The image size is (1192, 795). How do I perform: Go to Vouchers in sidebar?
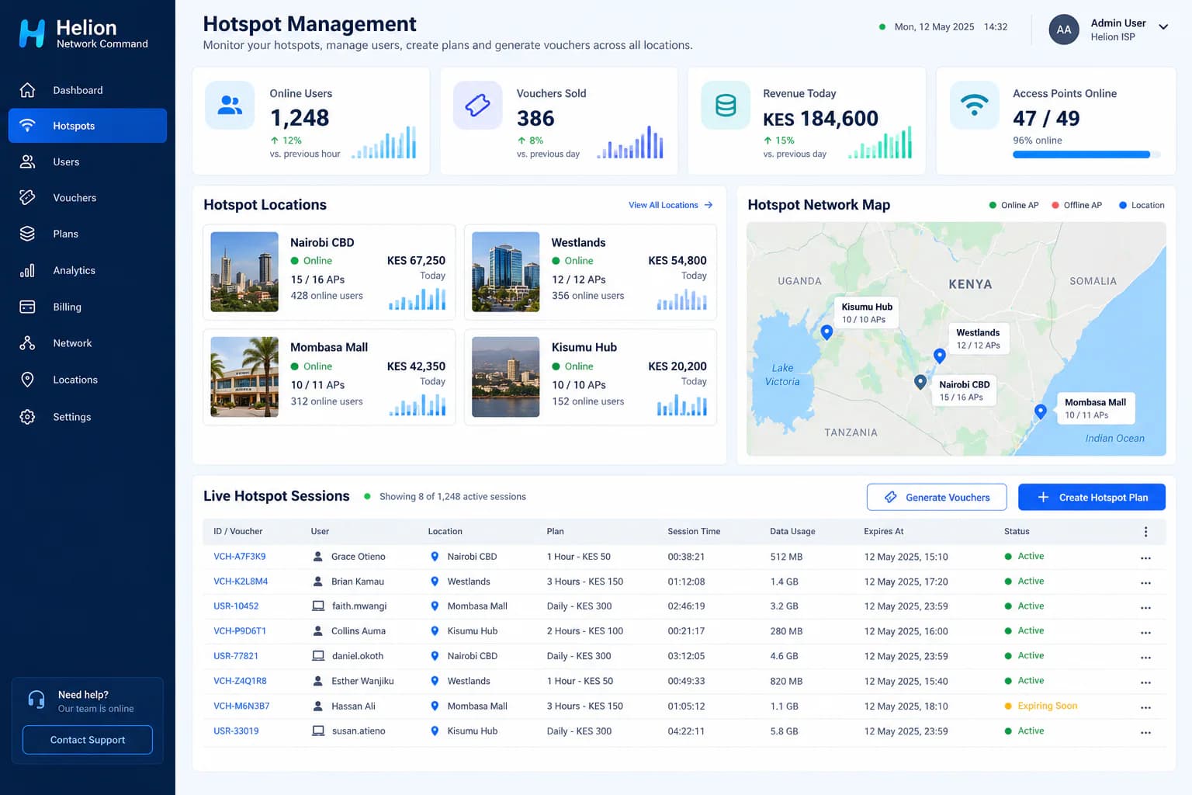pos(88,198)
